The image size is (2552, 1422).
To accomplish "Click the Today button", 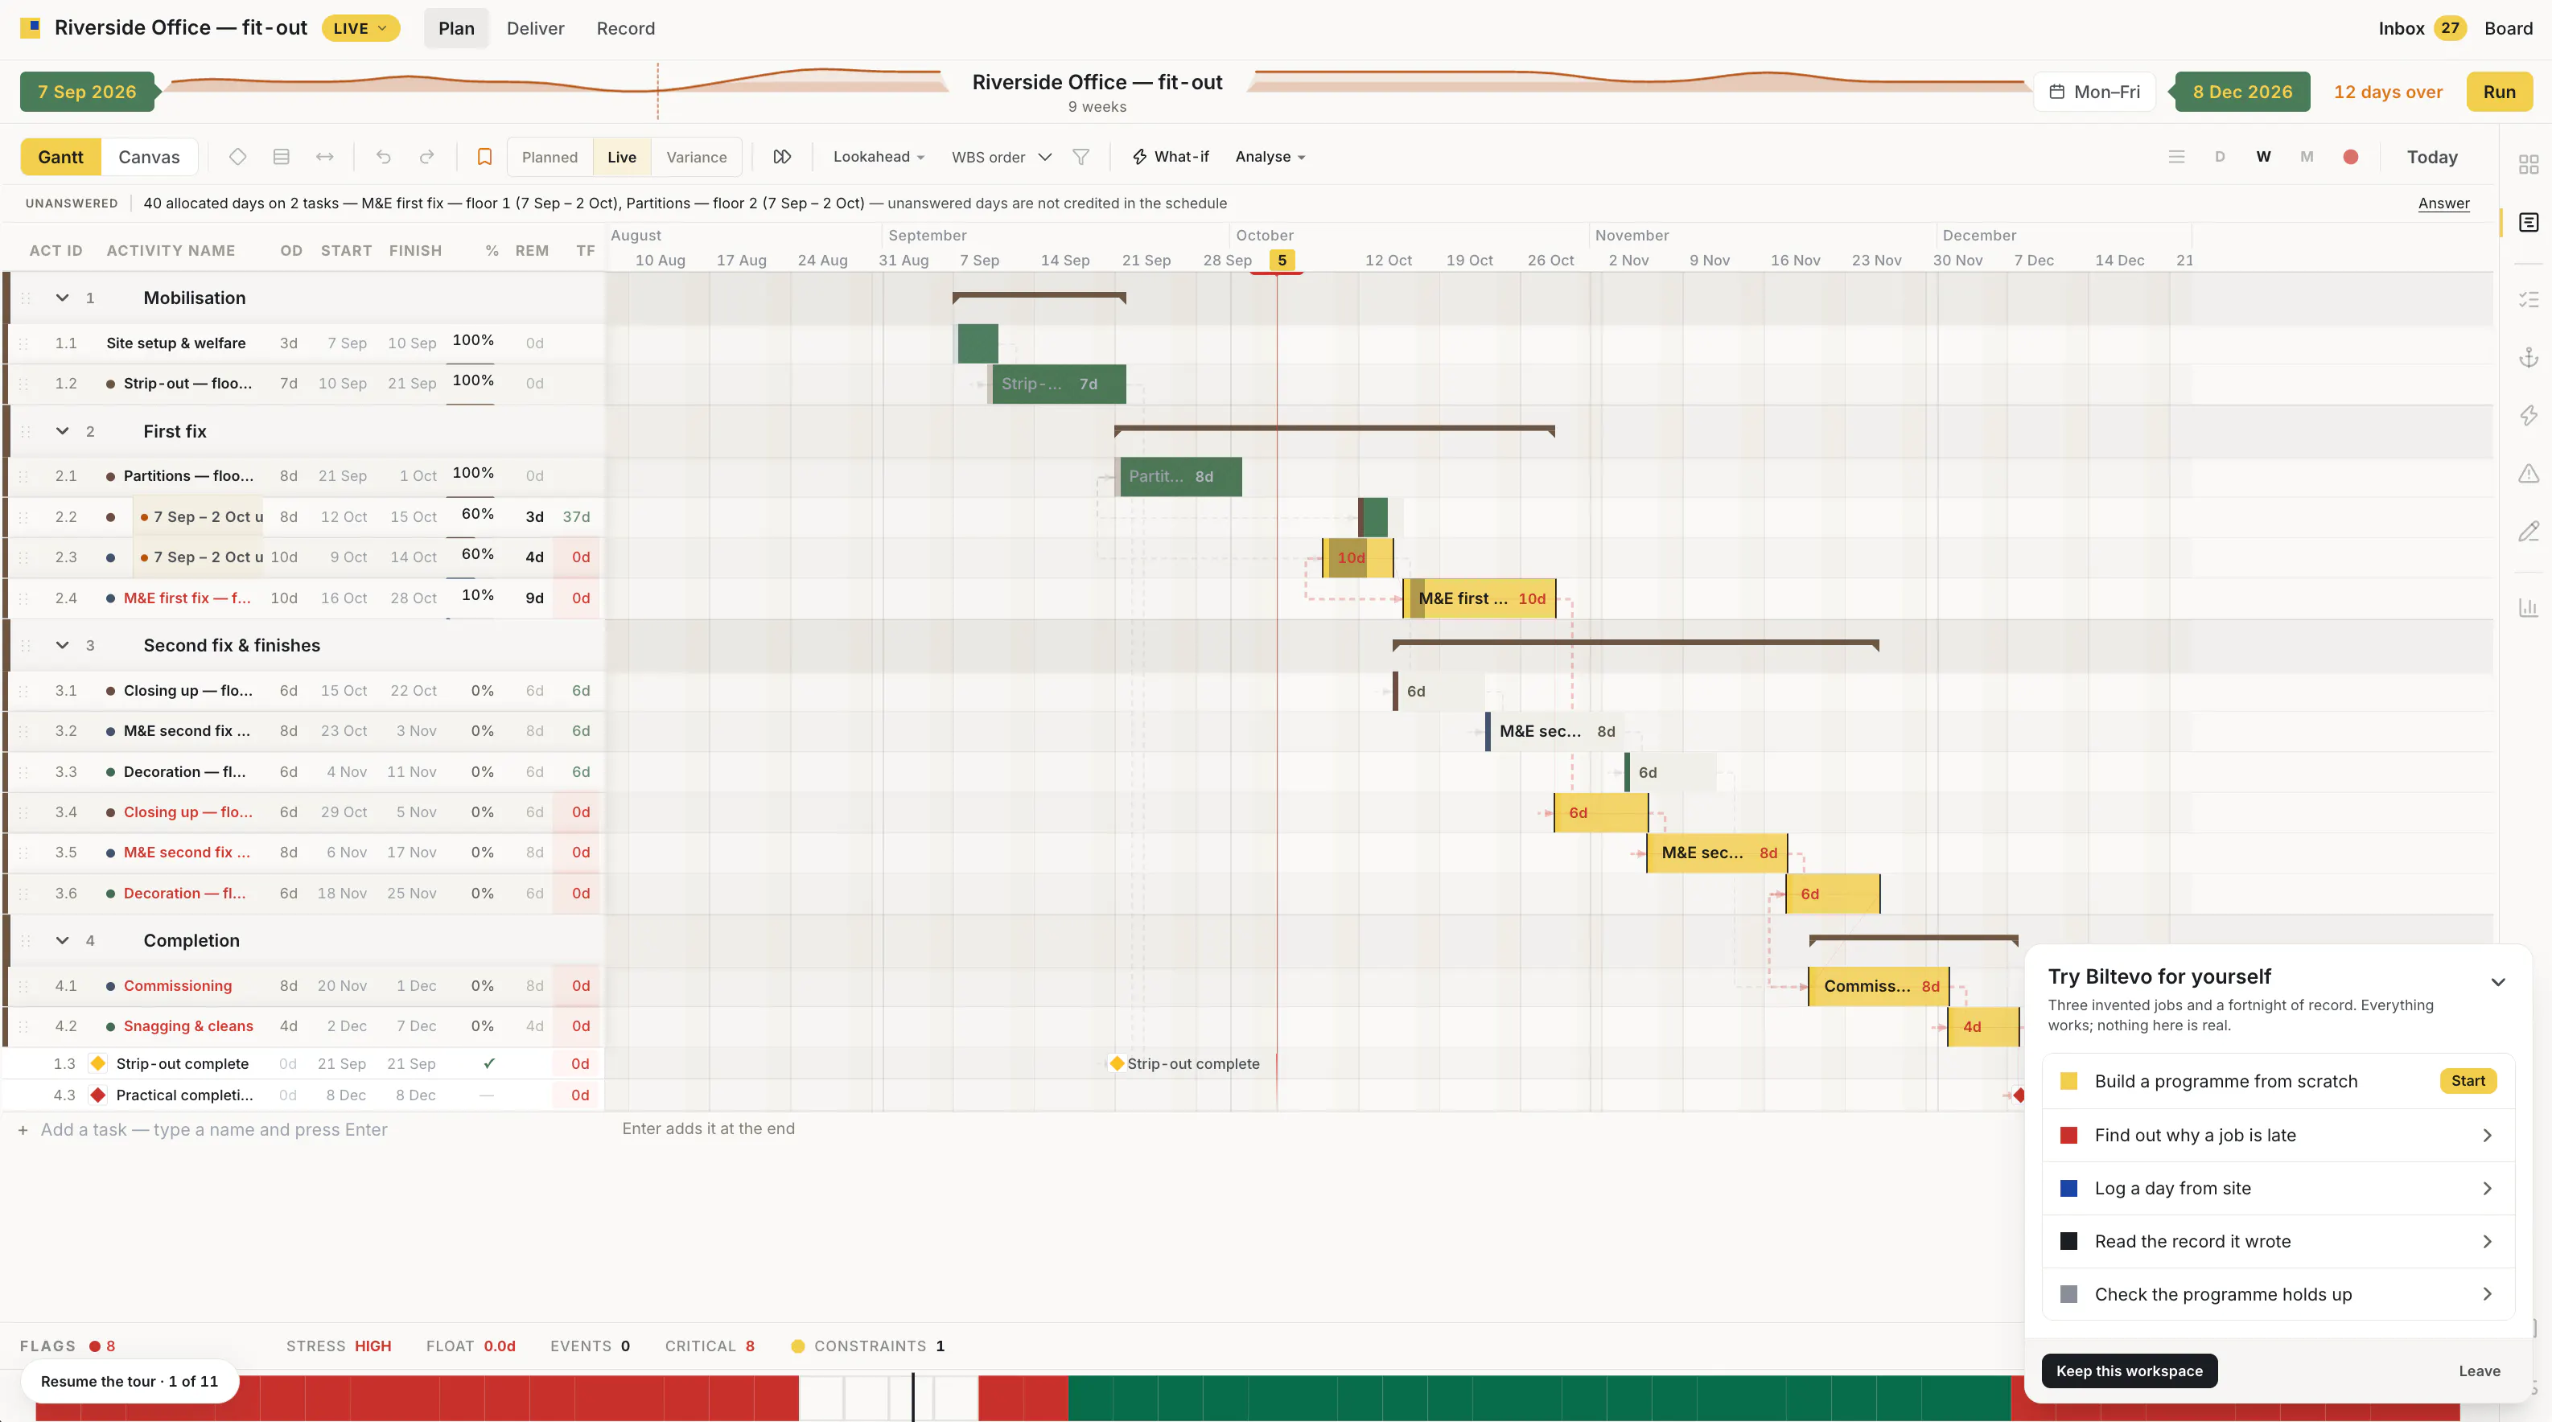I will click(x=2432, y=157).
